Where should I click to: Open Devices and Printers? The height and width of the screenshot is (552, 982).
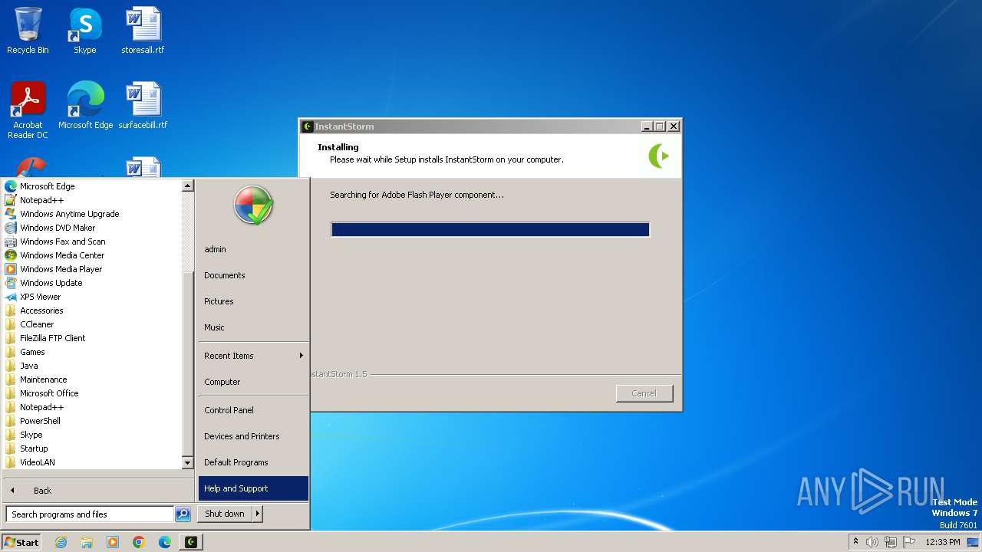(253, 436)
